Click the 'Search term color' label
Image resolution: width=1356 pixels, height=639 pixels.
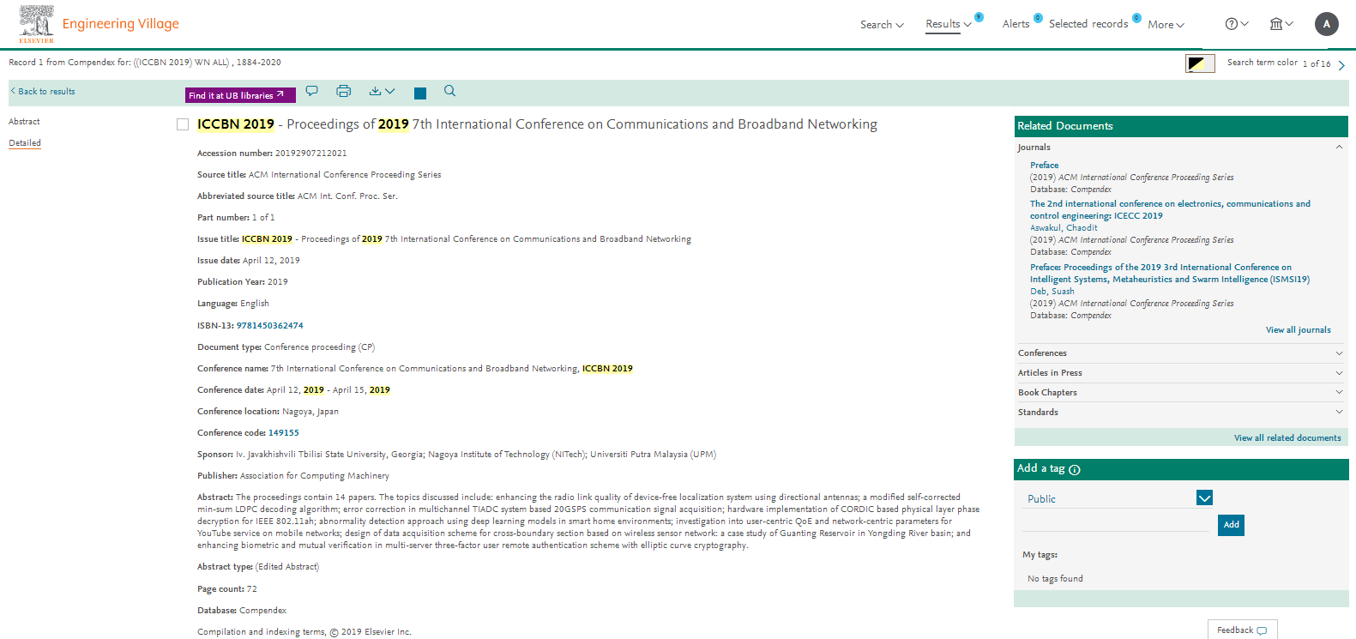point(1262,63)
